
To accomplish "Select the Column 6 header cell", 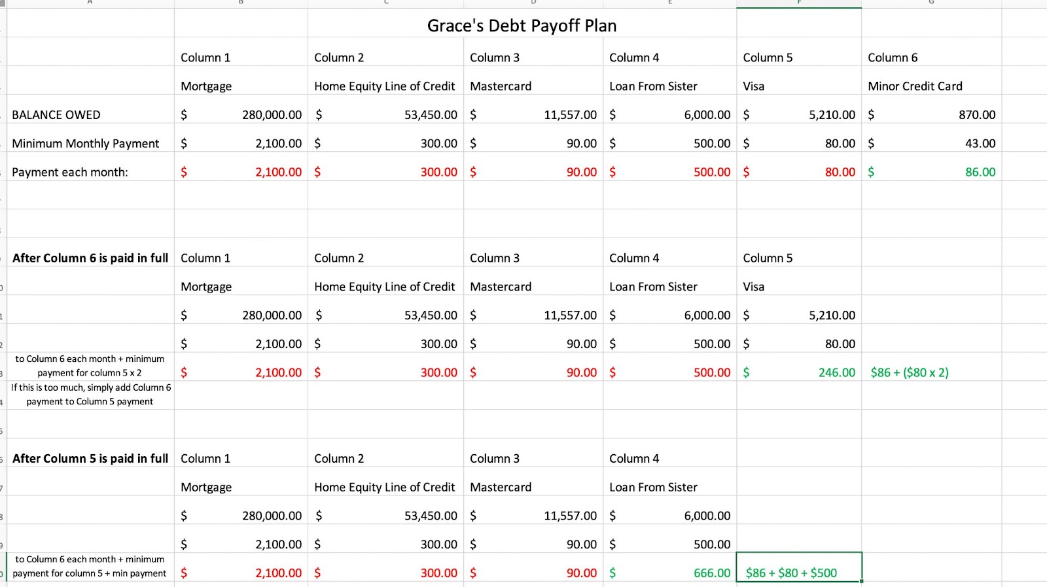I will pyautogui.click(x=931, y=58).
